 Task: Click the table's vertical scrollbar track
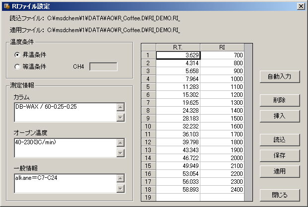click(248, 123)
